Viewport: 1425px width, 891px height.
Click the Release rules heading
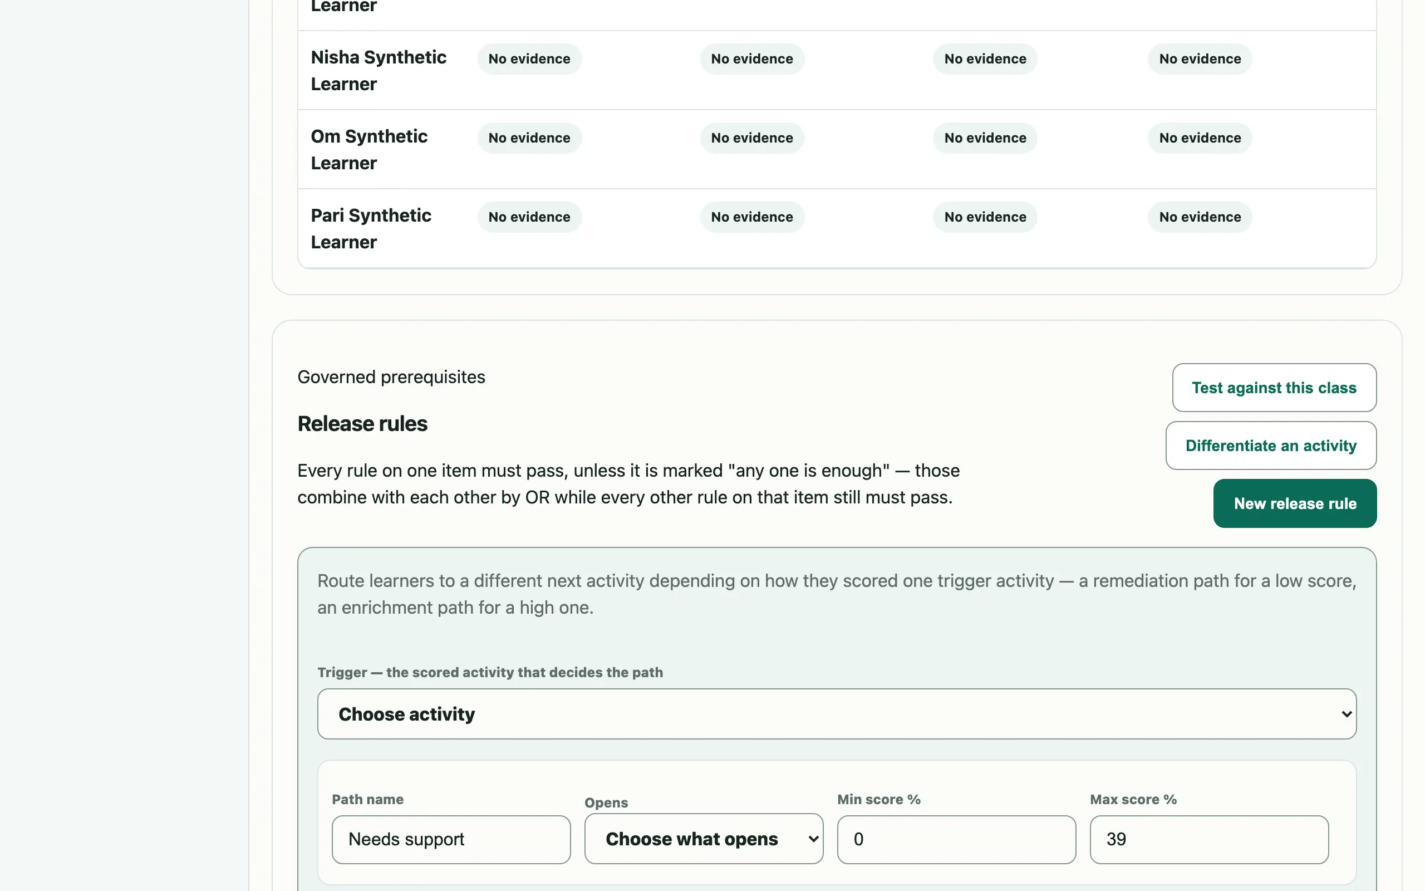pyautogui.click(x=362, y=424)
